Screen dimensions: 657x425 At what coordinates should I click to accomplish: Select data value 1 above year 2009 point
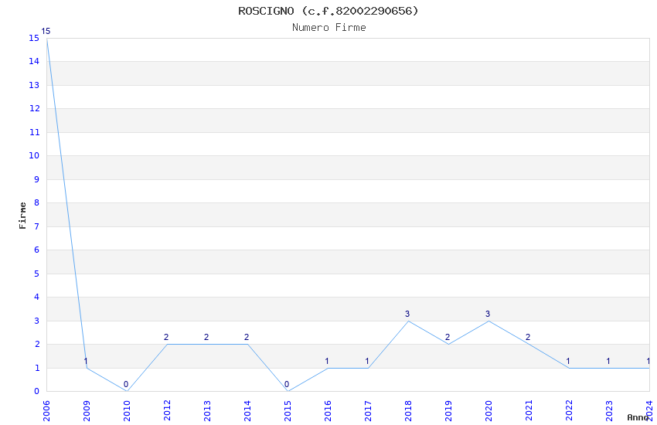(x=86, y=361)
